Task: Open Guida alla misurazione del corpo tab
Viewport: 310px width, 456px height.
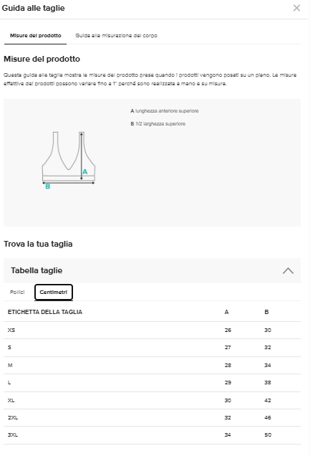Action: pyautogui.click(x=117, y=35)
